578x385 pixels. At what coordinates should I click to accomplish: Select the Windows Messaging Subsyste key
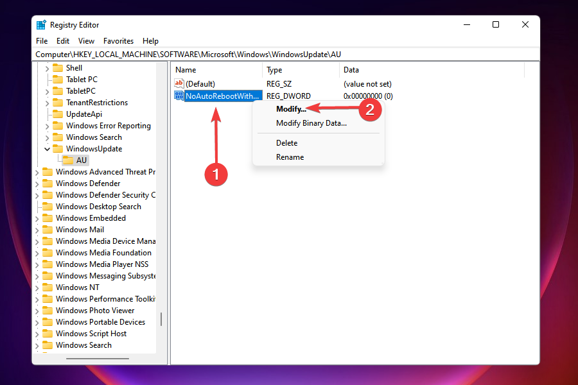pos(105,276)
